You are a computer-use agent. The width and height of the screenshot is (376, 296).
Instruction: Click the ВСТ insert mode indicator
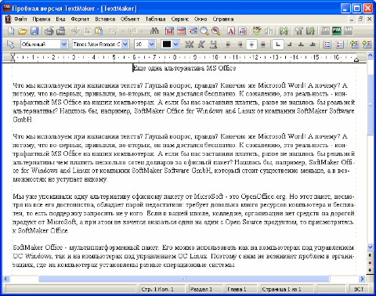[x=359, y=289]
